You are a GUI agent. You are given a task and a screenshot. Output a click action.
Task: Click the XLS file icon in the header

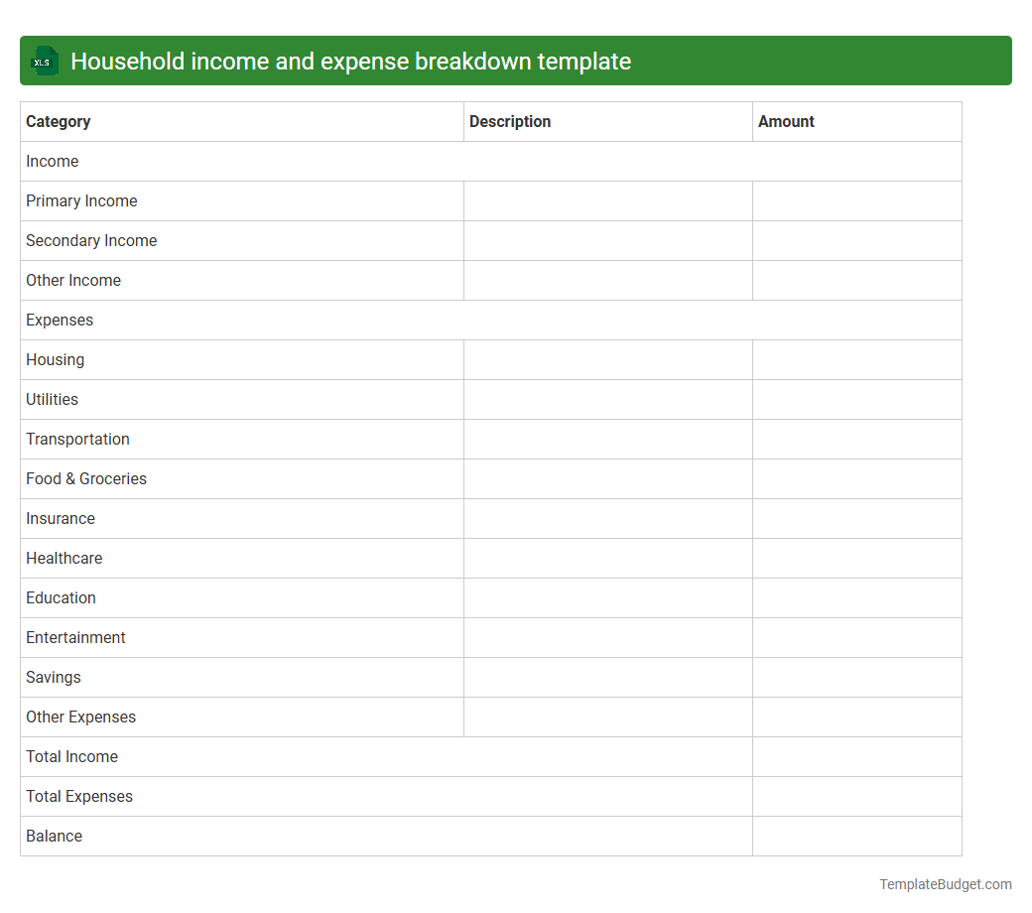pyautogui.click(x=44, y=61)
